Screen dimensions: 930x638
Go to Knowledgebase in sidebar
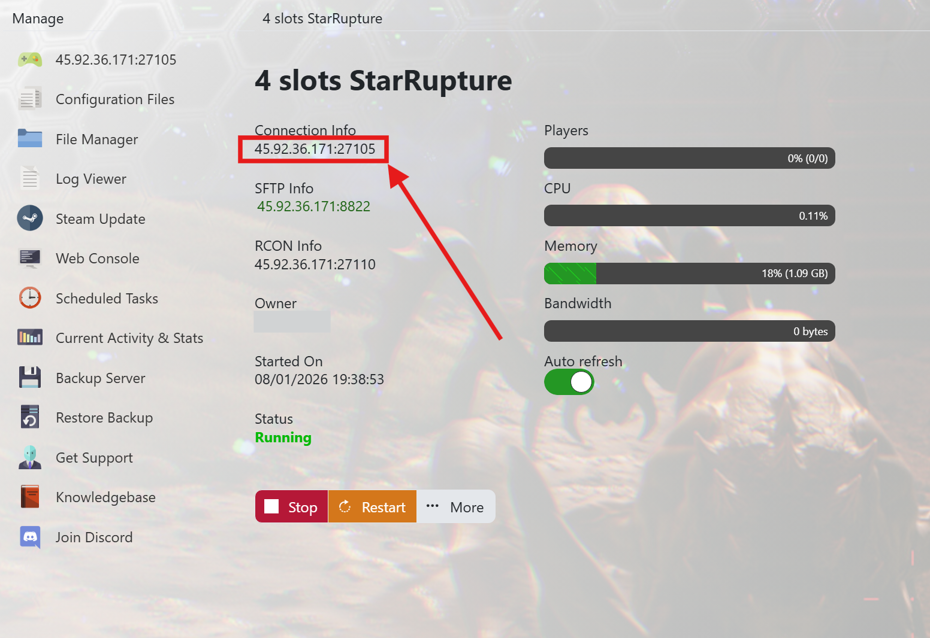(105, 497)
